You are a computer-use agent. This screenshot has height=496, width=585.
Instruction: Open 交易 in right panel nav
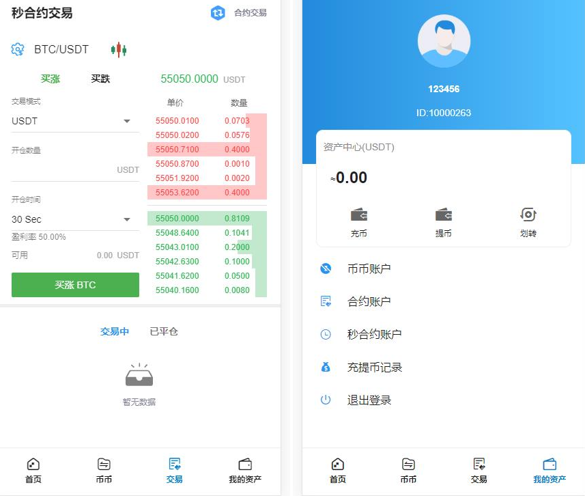(479, 471)
